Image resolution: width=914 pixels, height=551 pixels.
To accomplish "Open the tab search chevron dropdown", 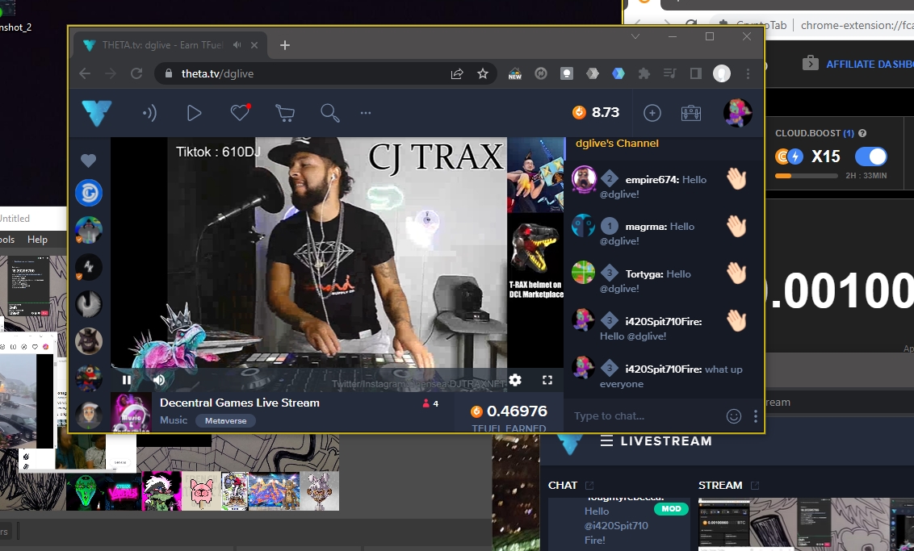I will 635,36.
